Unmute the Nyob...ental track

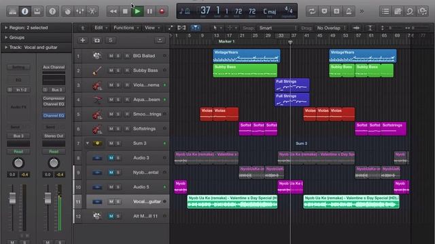pyautogui.click(x=111, y=173)
